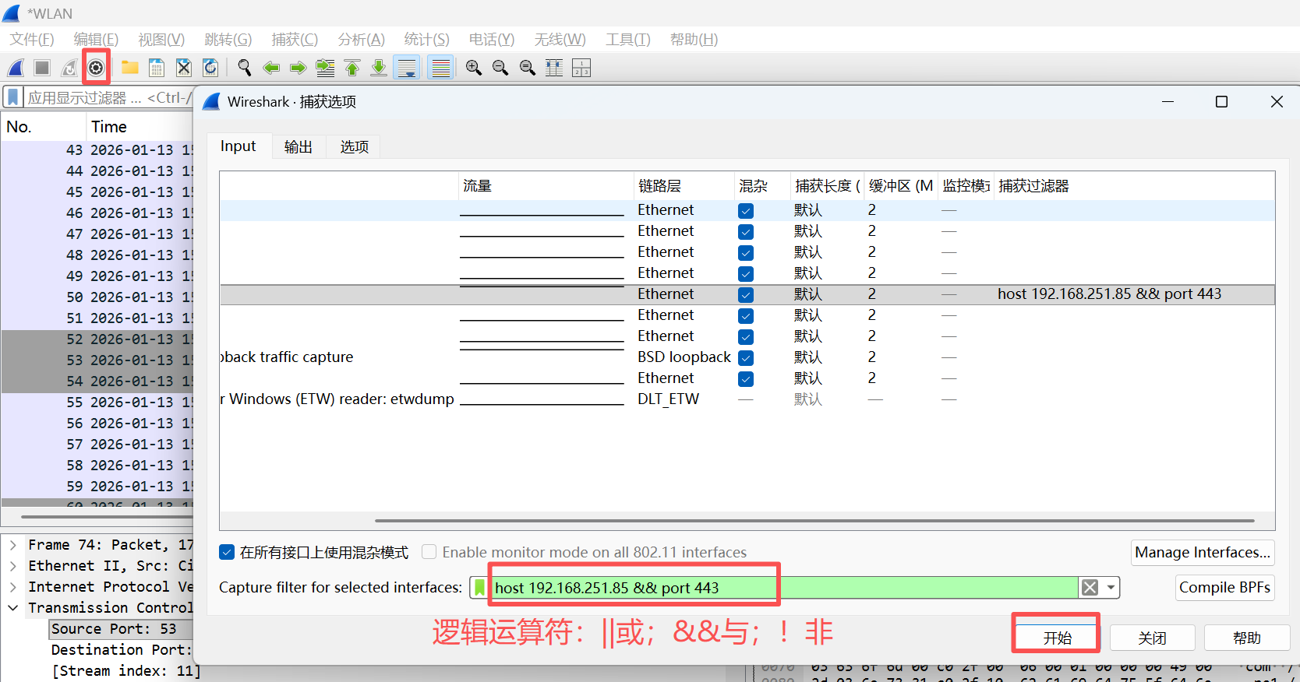Save the capture file

tap(157, 68)
